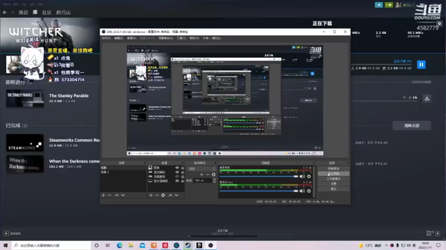Click the add game plus icon in Steam
The height and width of the screenshot is (250, 446).
coord(6,233)
